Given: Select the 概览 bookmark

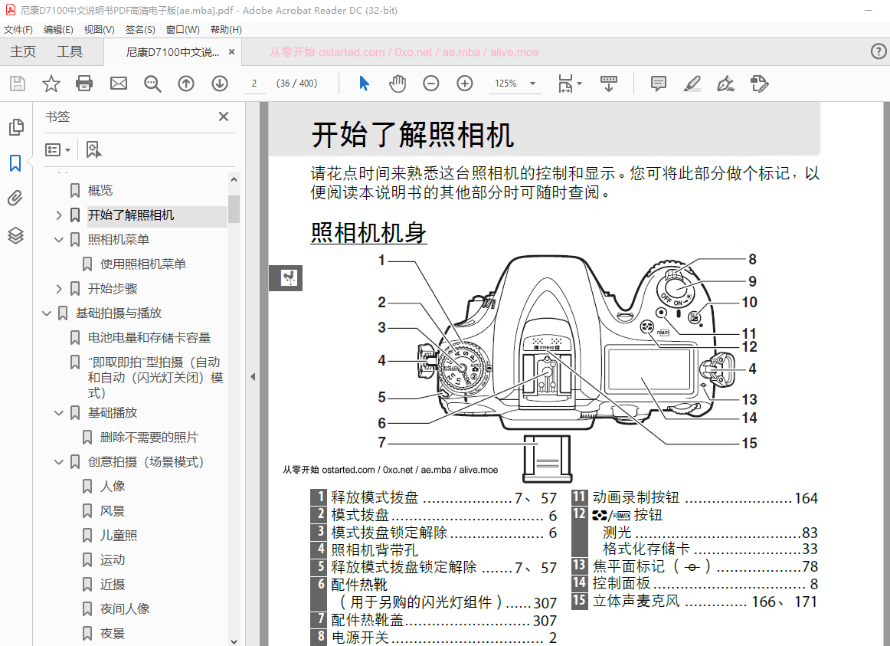Looking at the screenshot, I should (x=100, y=190).
